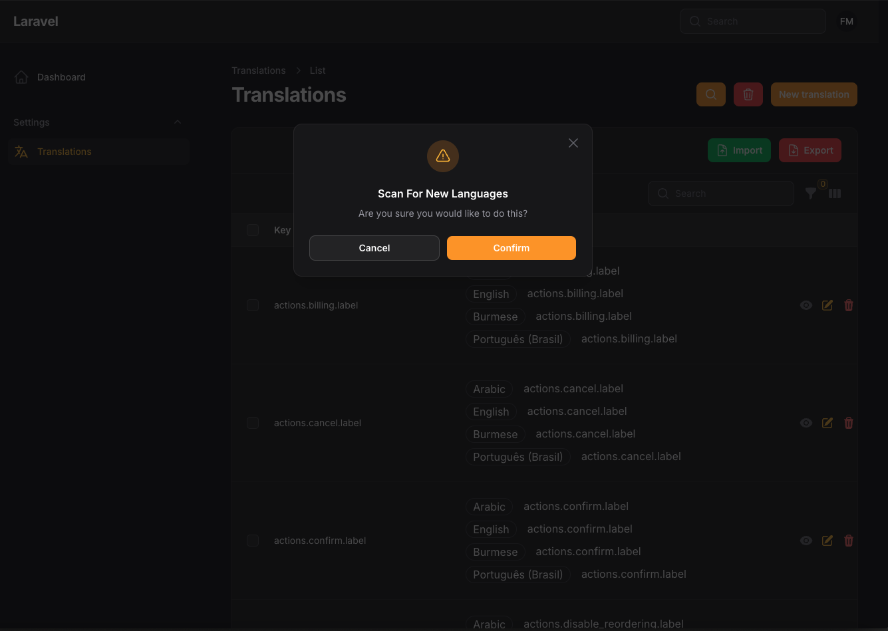
Task: Select the Translations language icon in sidebar
Action: coord(21,152)
